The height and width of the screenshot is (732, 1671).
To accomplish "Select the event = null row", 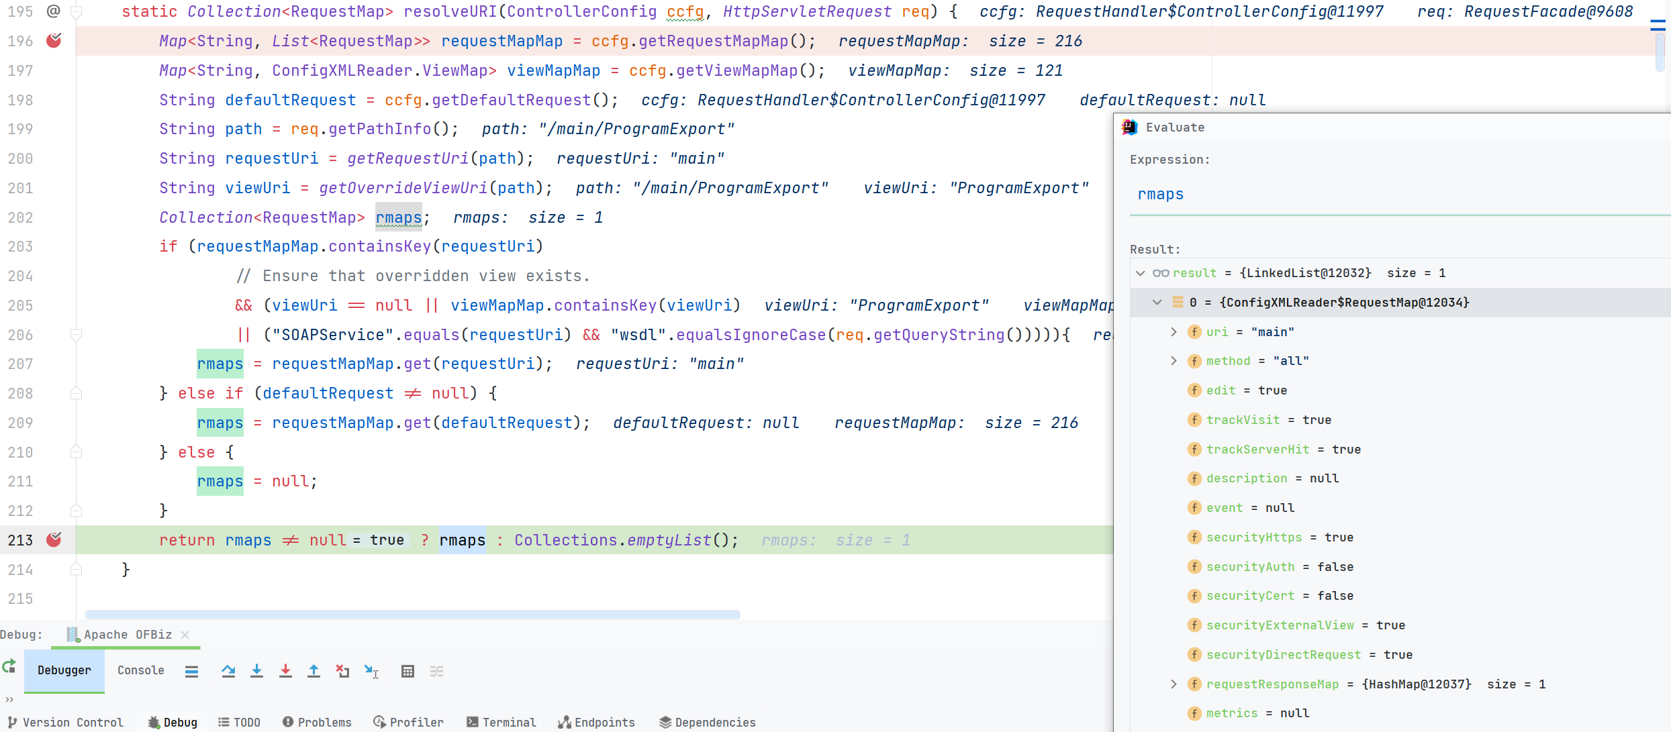I will (x=1400, y=508).
